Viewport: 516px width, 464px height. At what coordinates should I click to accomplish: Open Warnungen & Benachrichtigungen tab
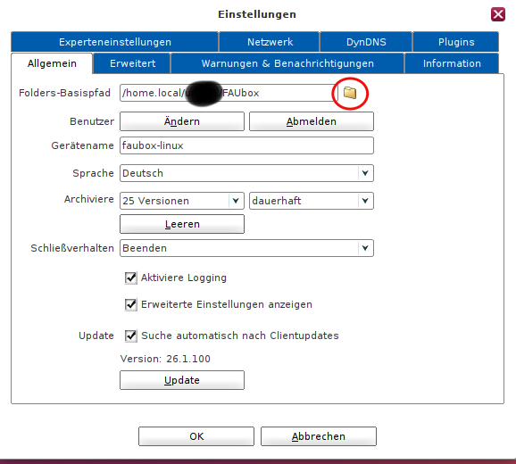point(287,63)
